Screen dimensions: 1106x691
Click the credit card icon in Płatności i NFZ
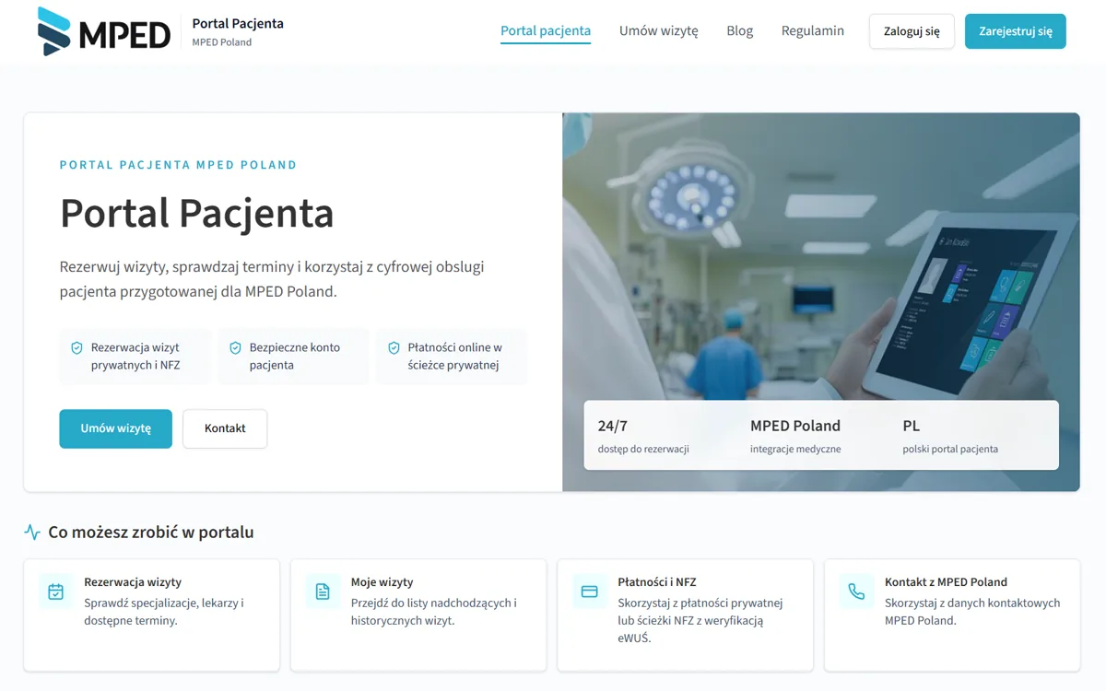coord(590,591)
